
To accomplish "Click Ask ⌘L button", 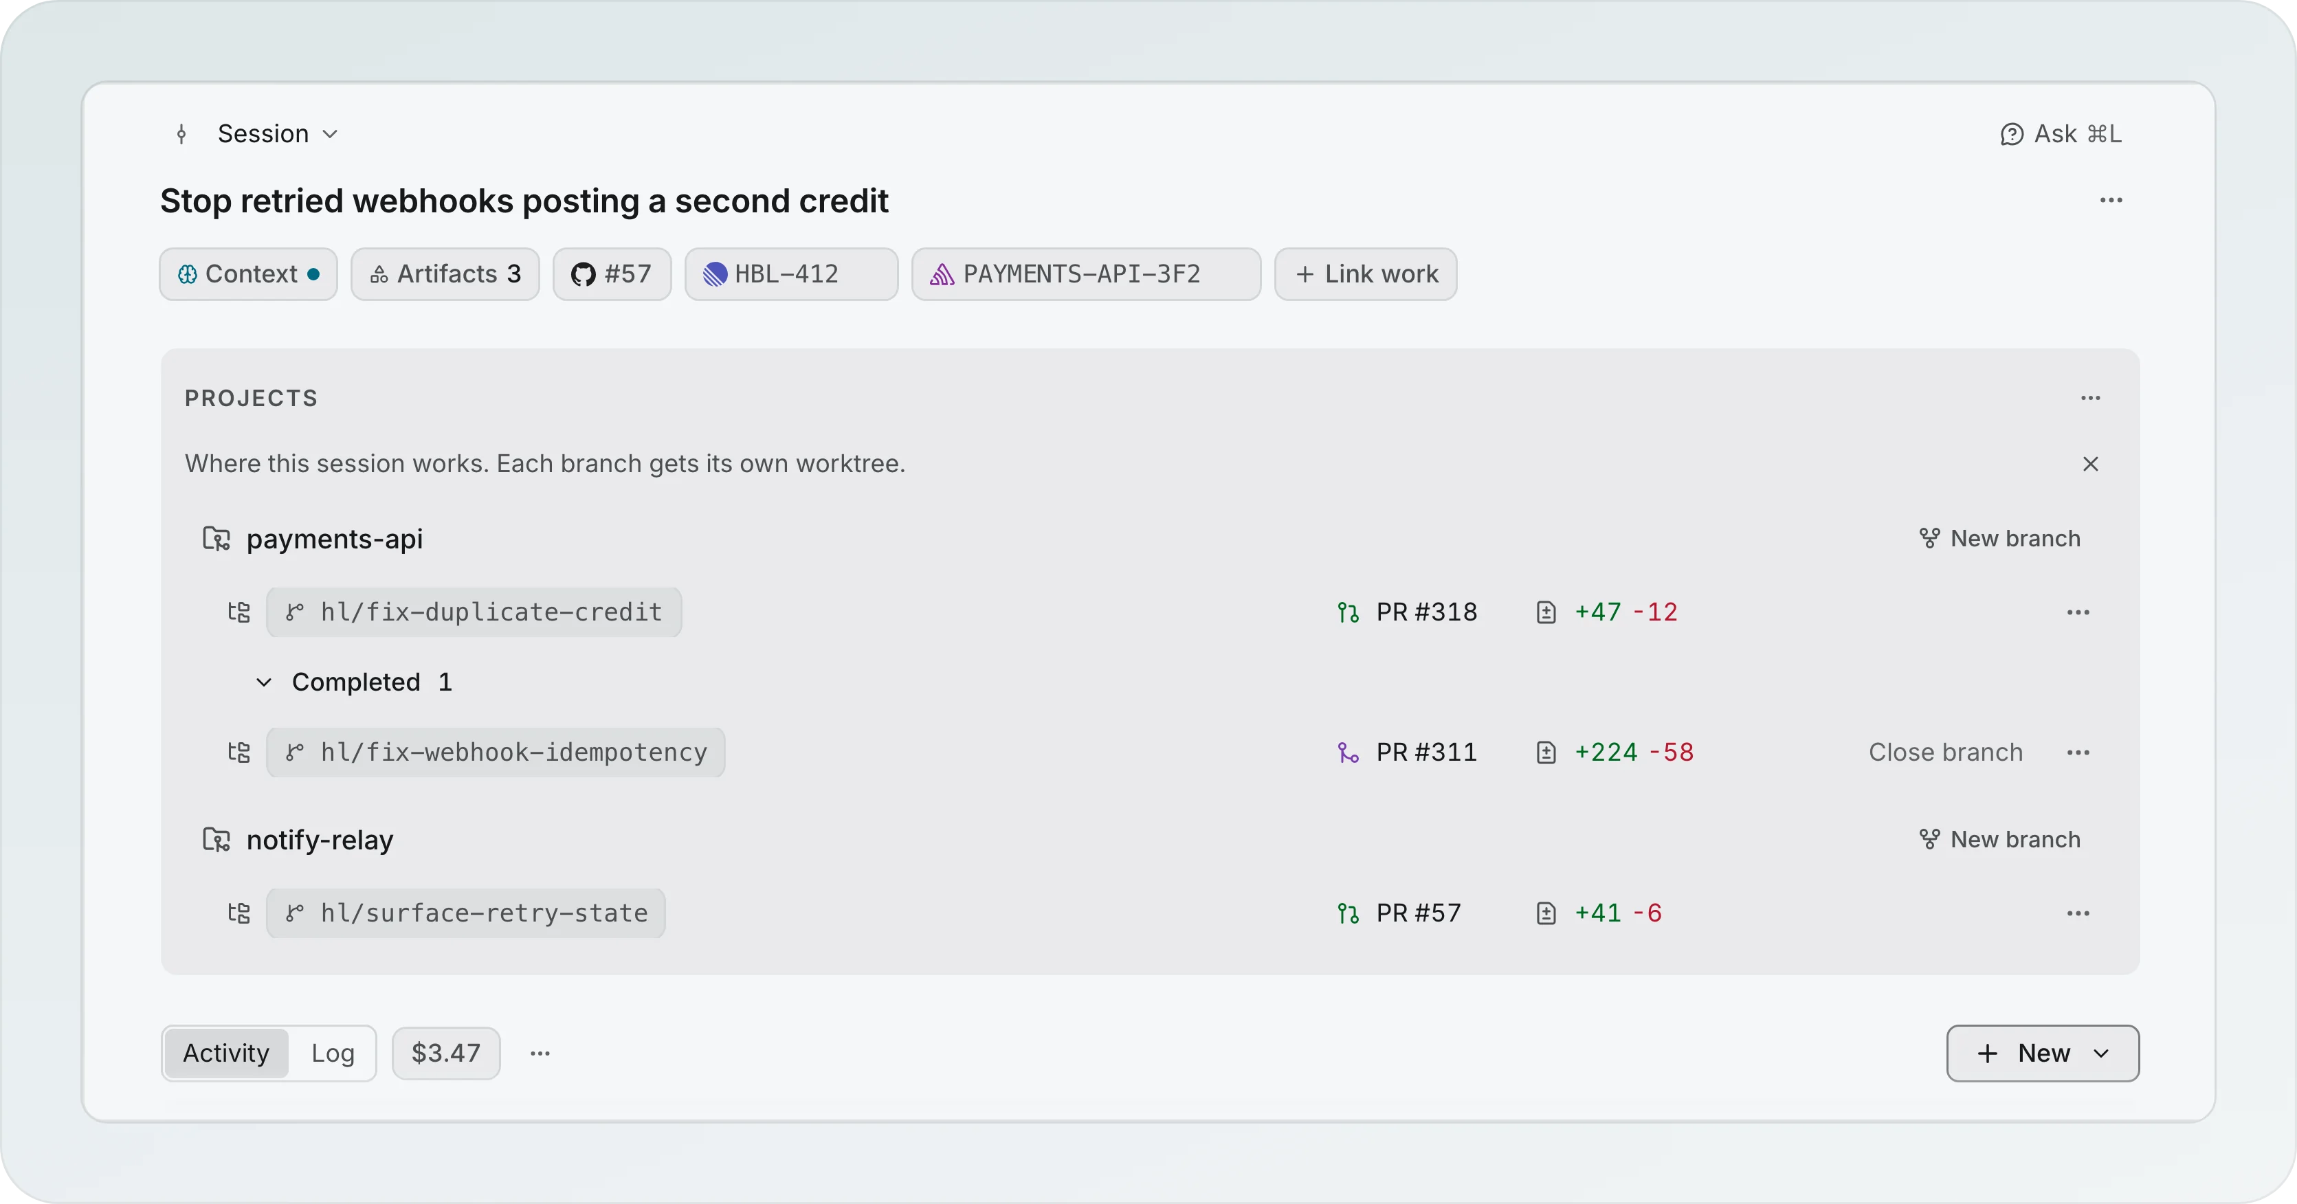I will pyautogui.click(x=2061, y=134).
